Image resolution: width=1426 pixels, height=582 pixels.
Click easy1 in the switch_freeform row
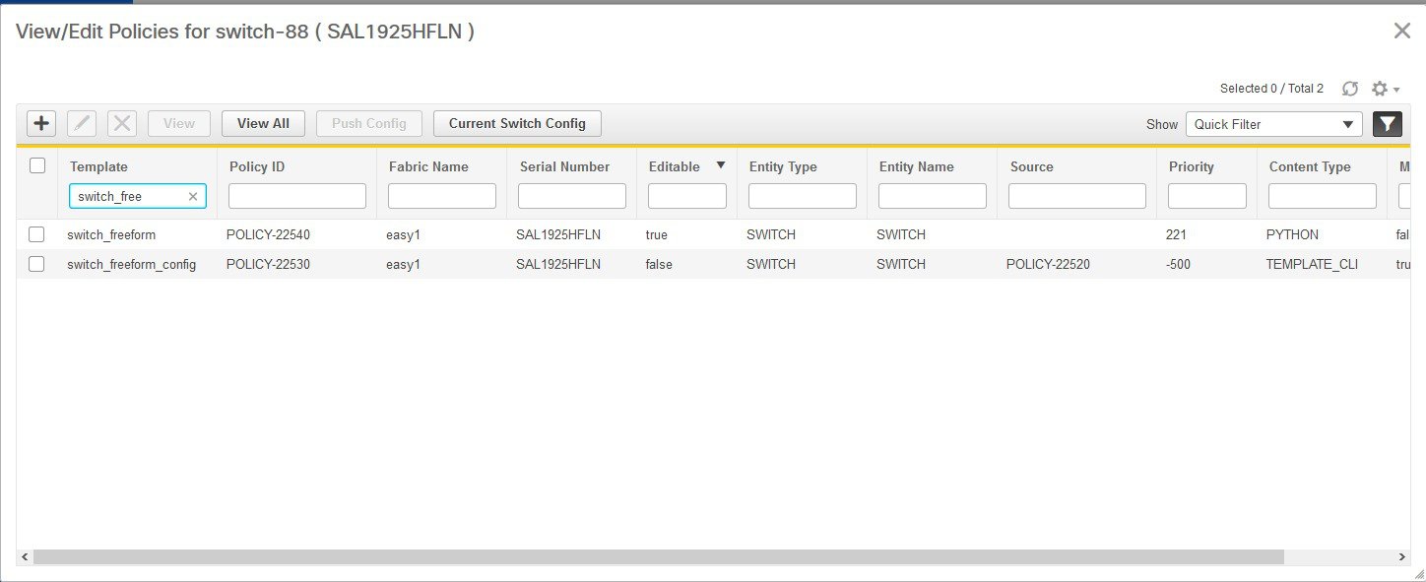pos(404,234)
